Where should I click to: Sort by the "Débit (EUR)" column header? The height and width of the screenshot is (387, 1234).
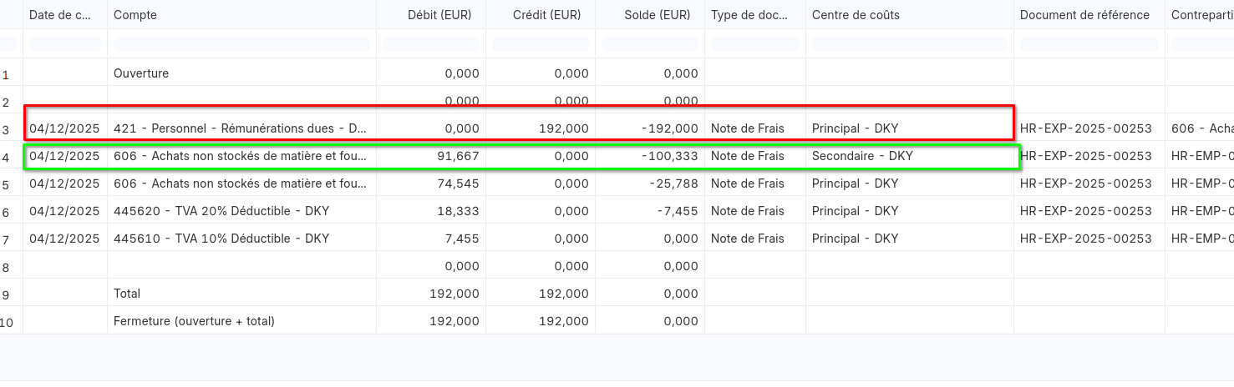[439, 15]
